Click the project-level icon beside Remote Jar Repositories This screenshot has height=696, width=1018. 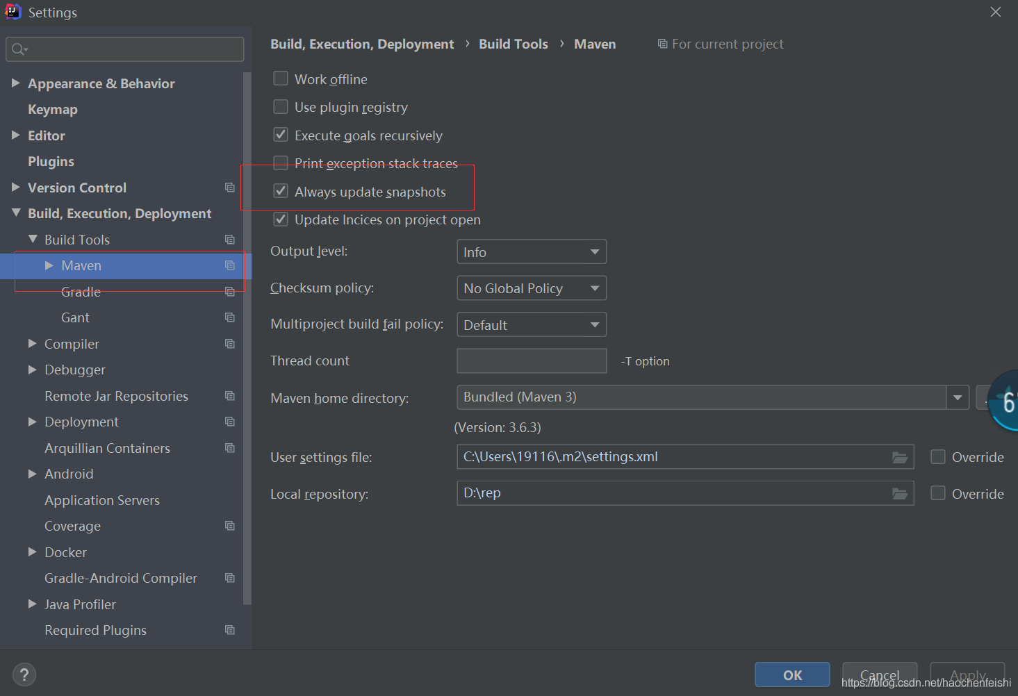tap(230, 396)
